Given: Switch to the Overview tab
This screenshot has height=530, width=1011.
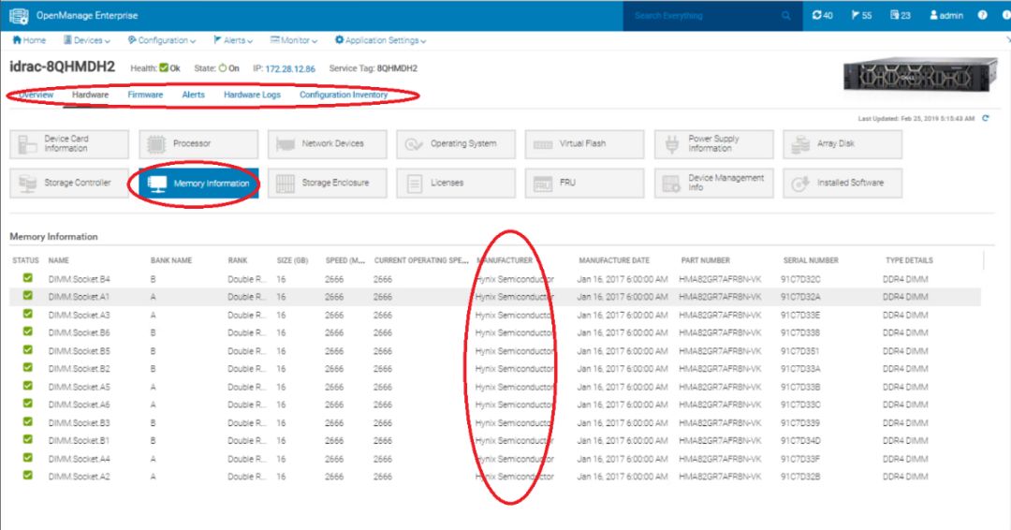Looking at the screenshot, I should (36, 95).
